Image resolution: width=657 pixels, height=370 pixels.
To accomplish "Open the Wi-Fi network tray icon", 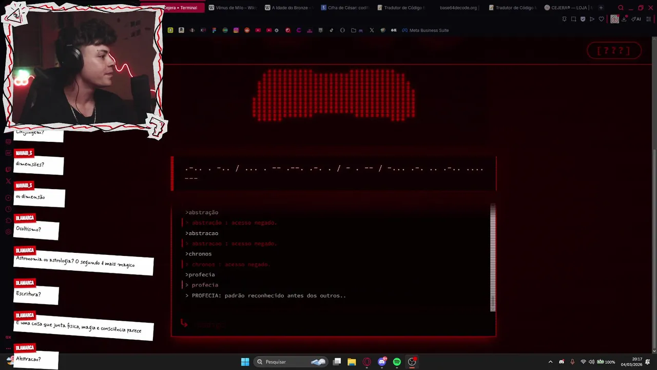I will [583, 362].
